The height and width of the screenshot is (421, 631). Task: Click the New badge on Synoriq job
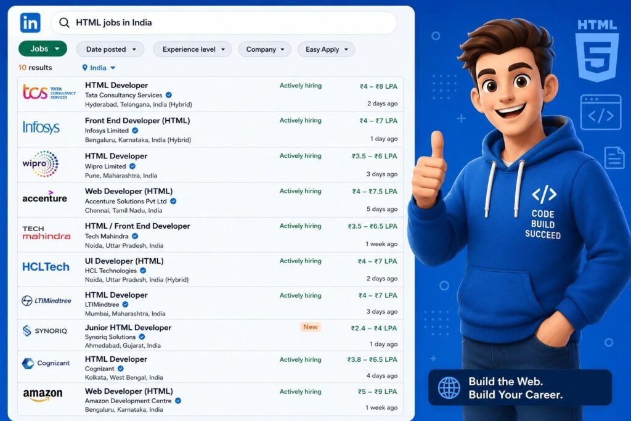point(311,327)
